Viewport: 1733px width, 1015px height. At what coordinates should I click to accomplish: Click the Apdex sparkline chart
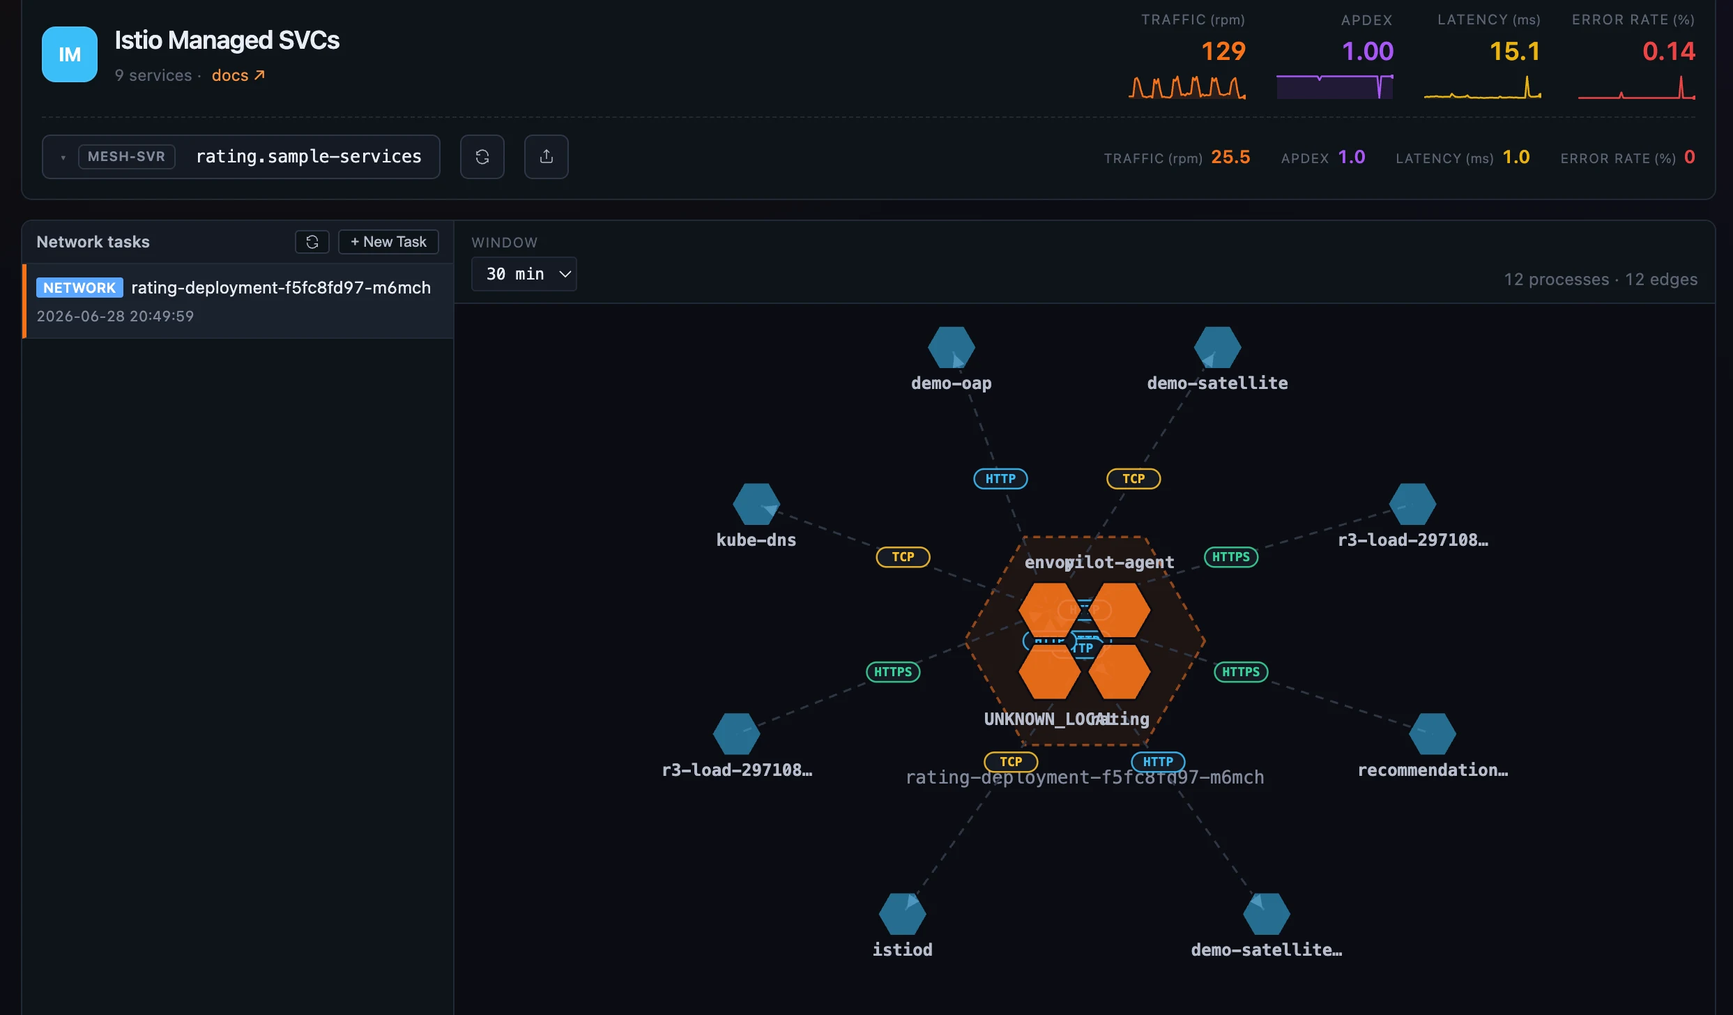[x=1335, y=87]
